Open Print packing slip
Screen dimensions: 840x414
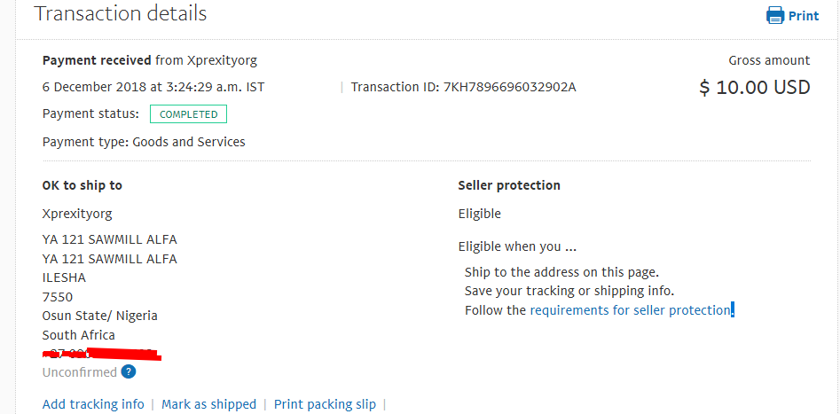point(326,404)
